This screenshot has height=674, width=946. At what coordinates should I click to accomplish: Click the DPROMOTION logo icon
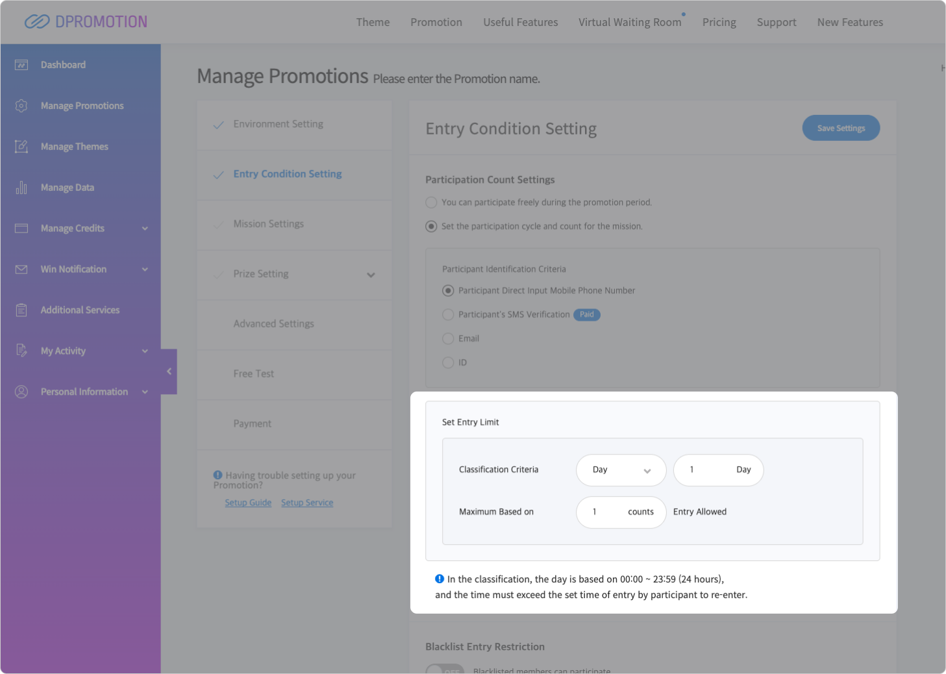coord(37,22)
